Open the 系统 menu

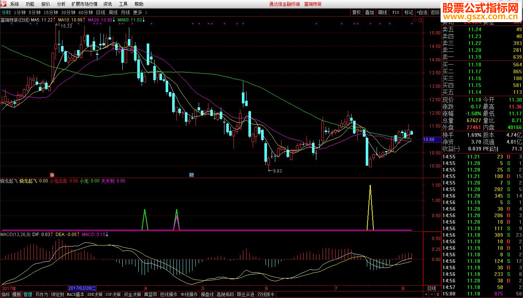click(15, 4)
